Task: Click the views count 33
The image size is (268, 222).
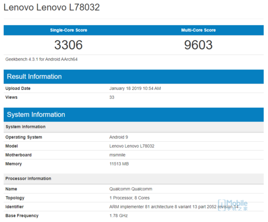Action: pos(112,97)
